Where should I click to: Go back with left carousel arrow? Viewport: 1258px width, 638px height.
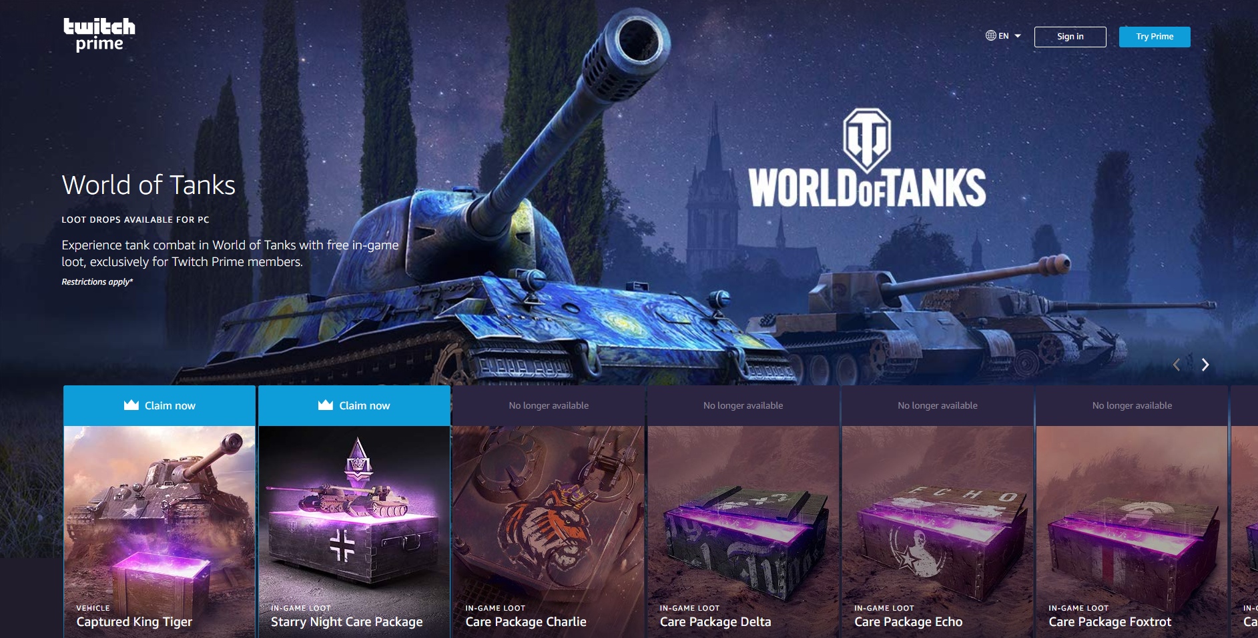click(1177, 365)
